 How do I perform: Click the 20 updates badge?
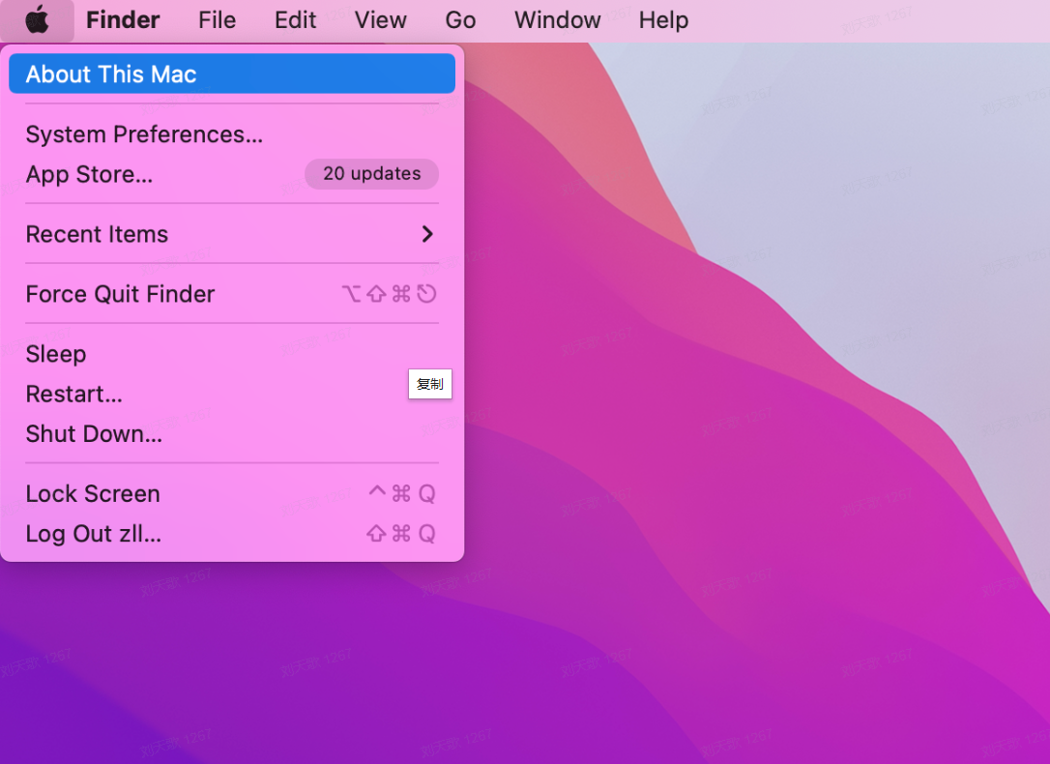(x=371, y=173)
